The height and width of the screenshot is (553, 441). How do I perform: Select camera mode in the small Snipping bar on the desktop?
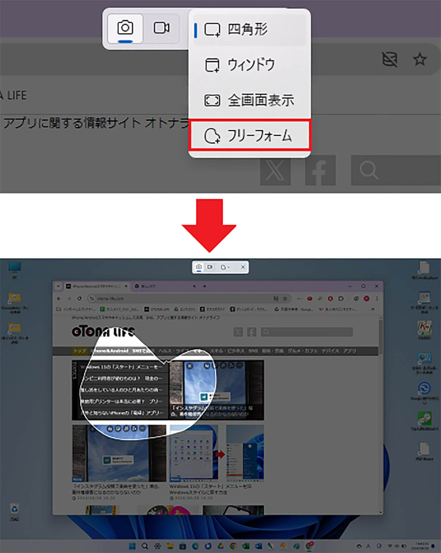point(199,267)
